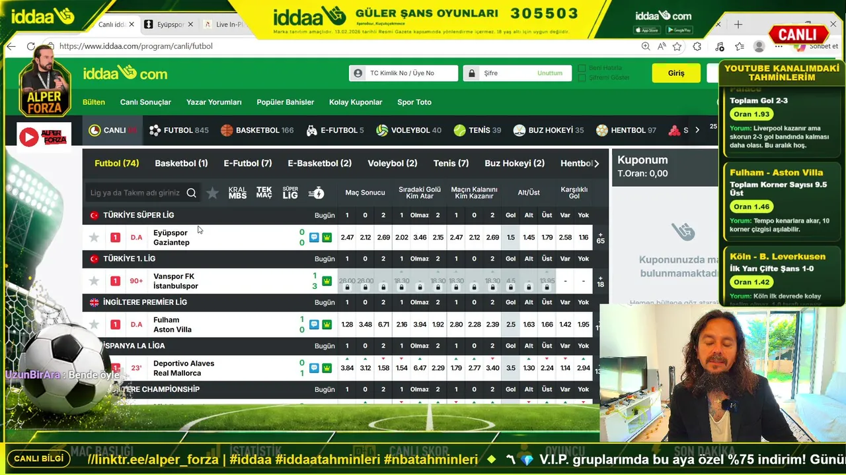The image size is (846, 475).
Task: Open comments icon for Deportivo Alaves match
Action: 314,368
